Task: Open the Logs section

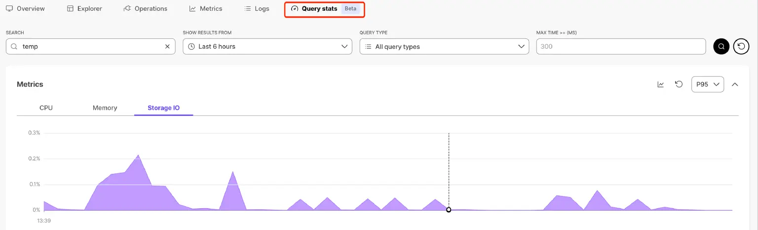Action: [x=257, y=8]
